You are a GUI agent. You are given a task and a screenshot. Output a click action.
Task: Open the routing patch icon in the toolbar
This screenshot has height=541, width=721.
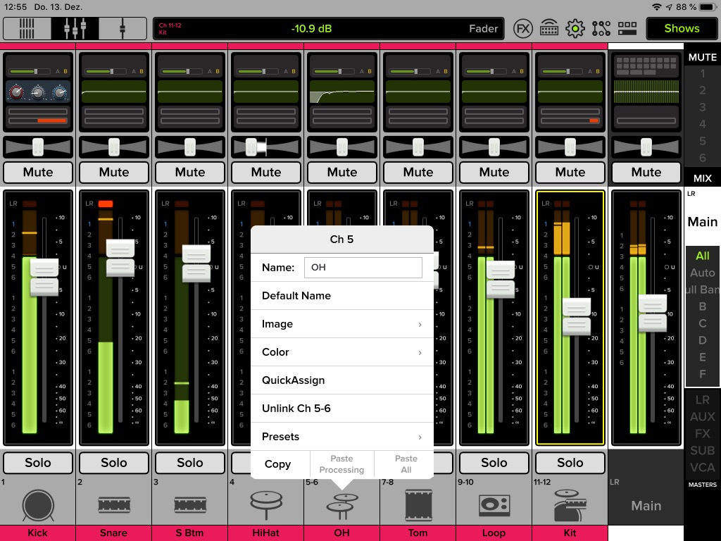pyautogui.click(x=602, y=28)
